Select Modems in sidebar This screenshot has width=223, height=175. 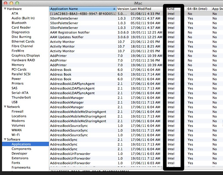coord(18,121)
